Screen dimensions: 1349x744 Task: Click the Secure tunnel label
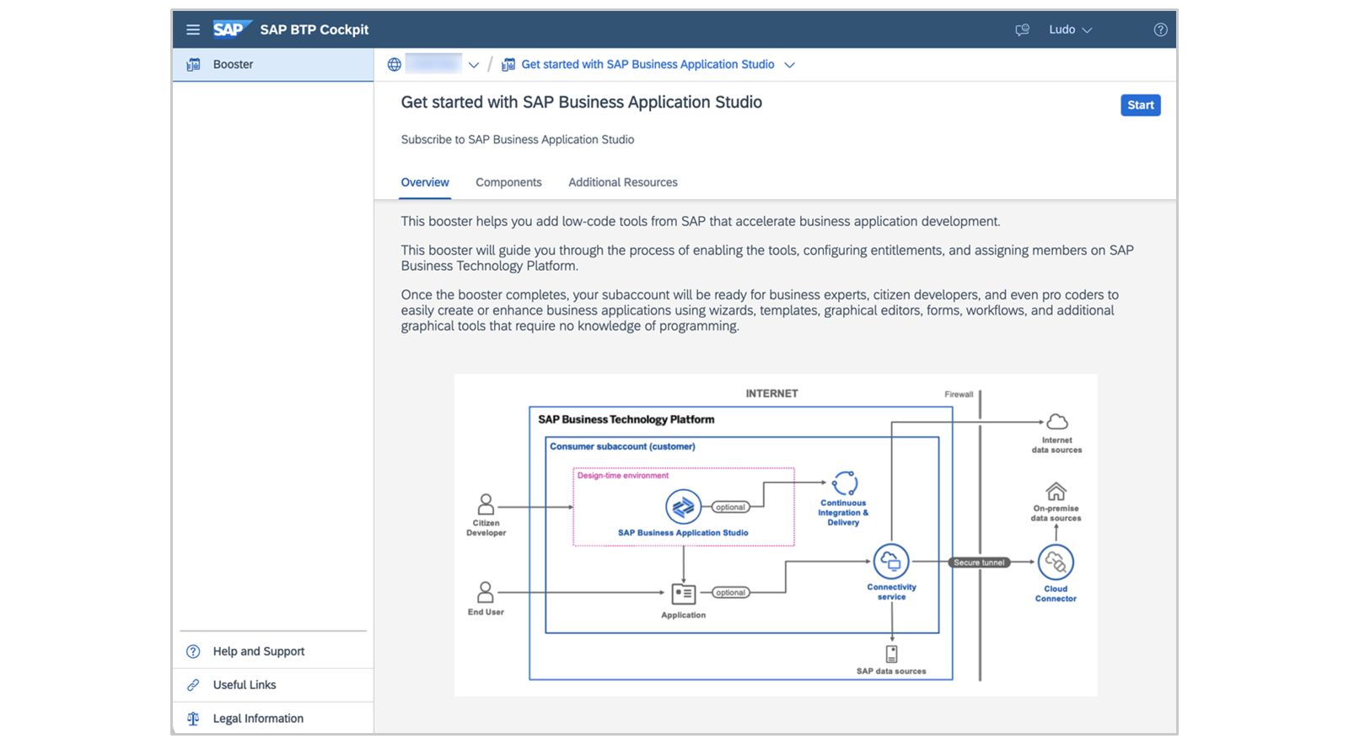pyautogui.click(x=979, y=562)
